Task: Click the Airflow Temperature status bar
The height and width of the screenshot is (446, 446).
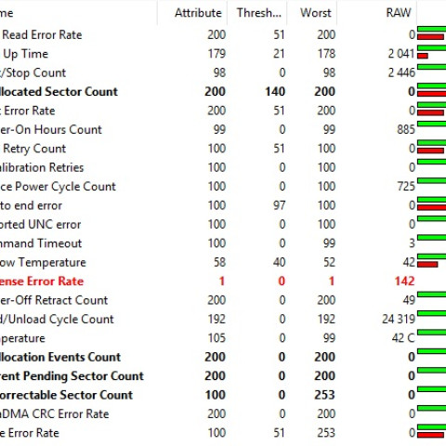Action: (x=432, y=261)
